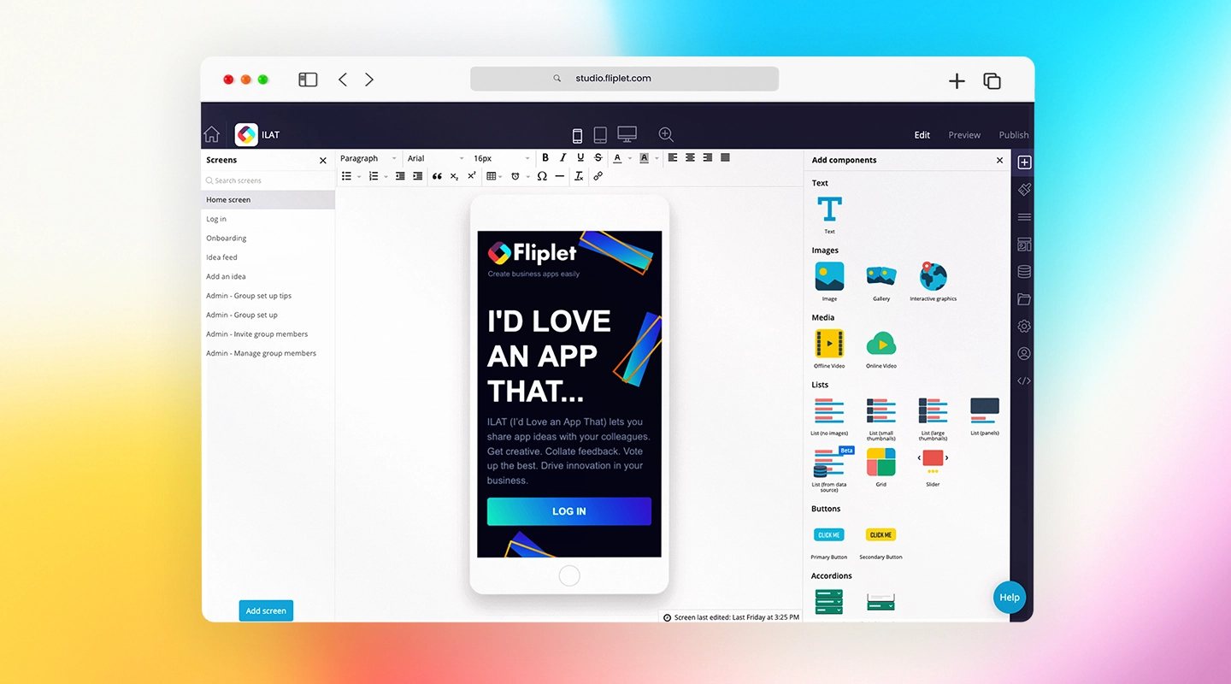Enable Underline formatting
This screenshot has width=1231, height=684.
click(580, 157)
